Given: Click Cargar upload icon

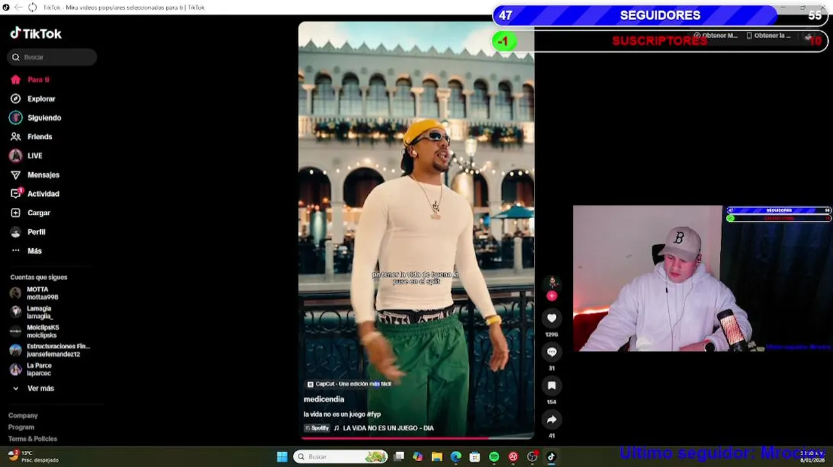Looking at the screenshot, I should [x=16, y=213].
